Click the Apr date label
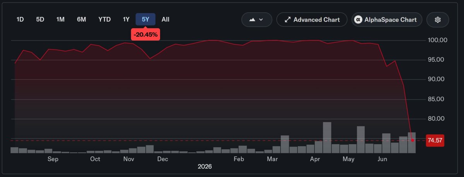Image resolution: width=464 pixels, height=177 pixels. point(315,159)
